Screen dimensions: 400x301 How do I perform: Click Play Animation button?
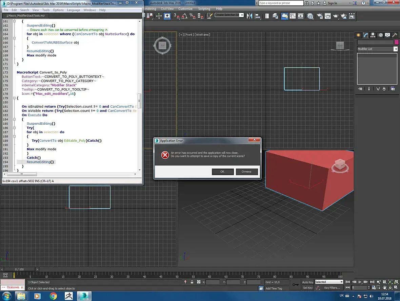pyautogui.click(x=360, y=282)
